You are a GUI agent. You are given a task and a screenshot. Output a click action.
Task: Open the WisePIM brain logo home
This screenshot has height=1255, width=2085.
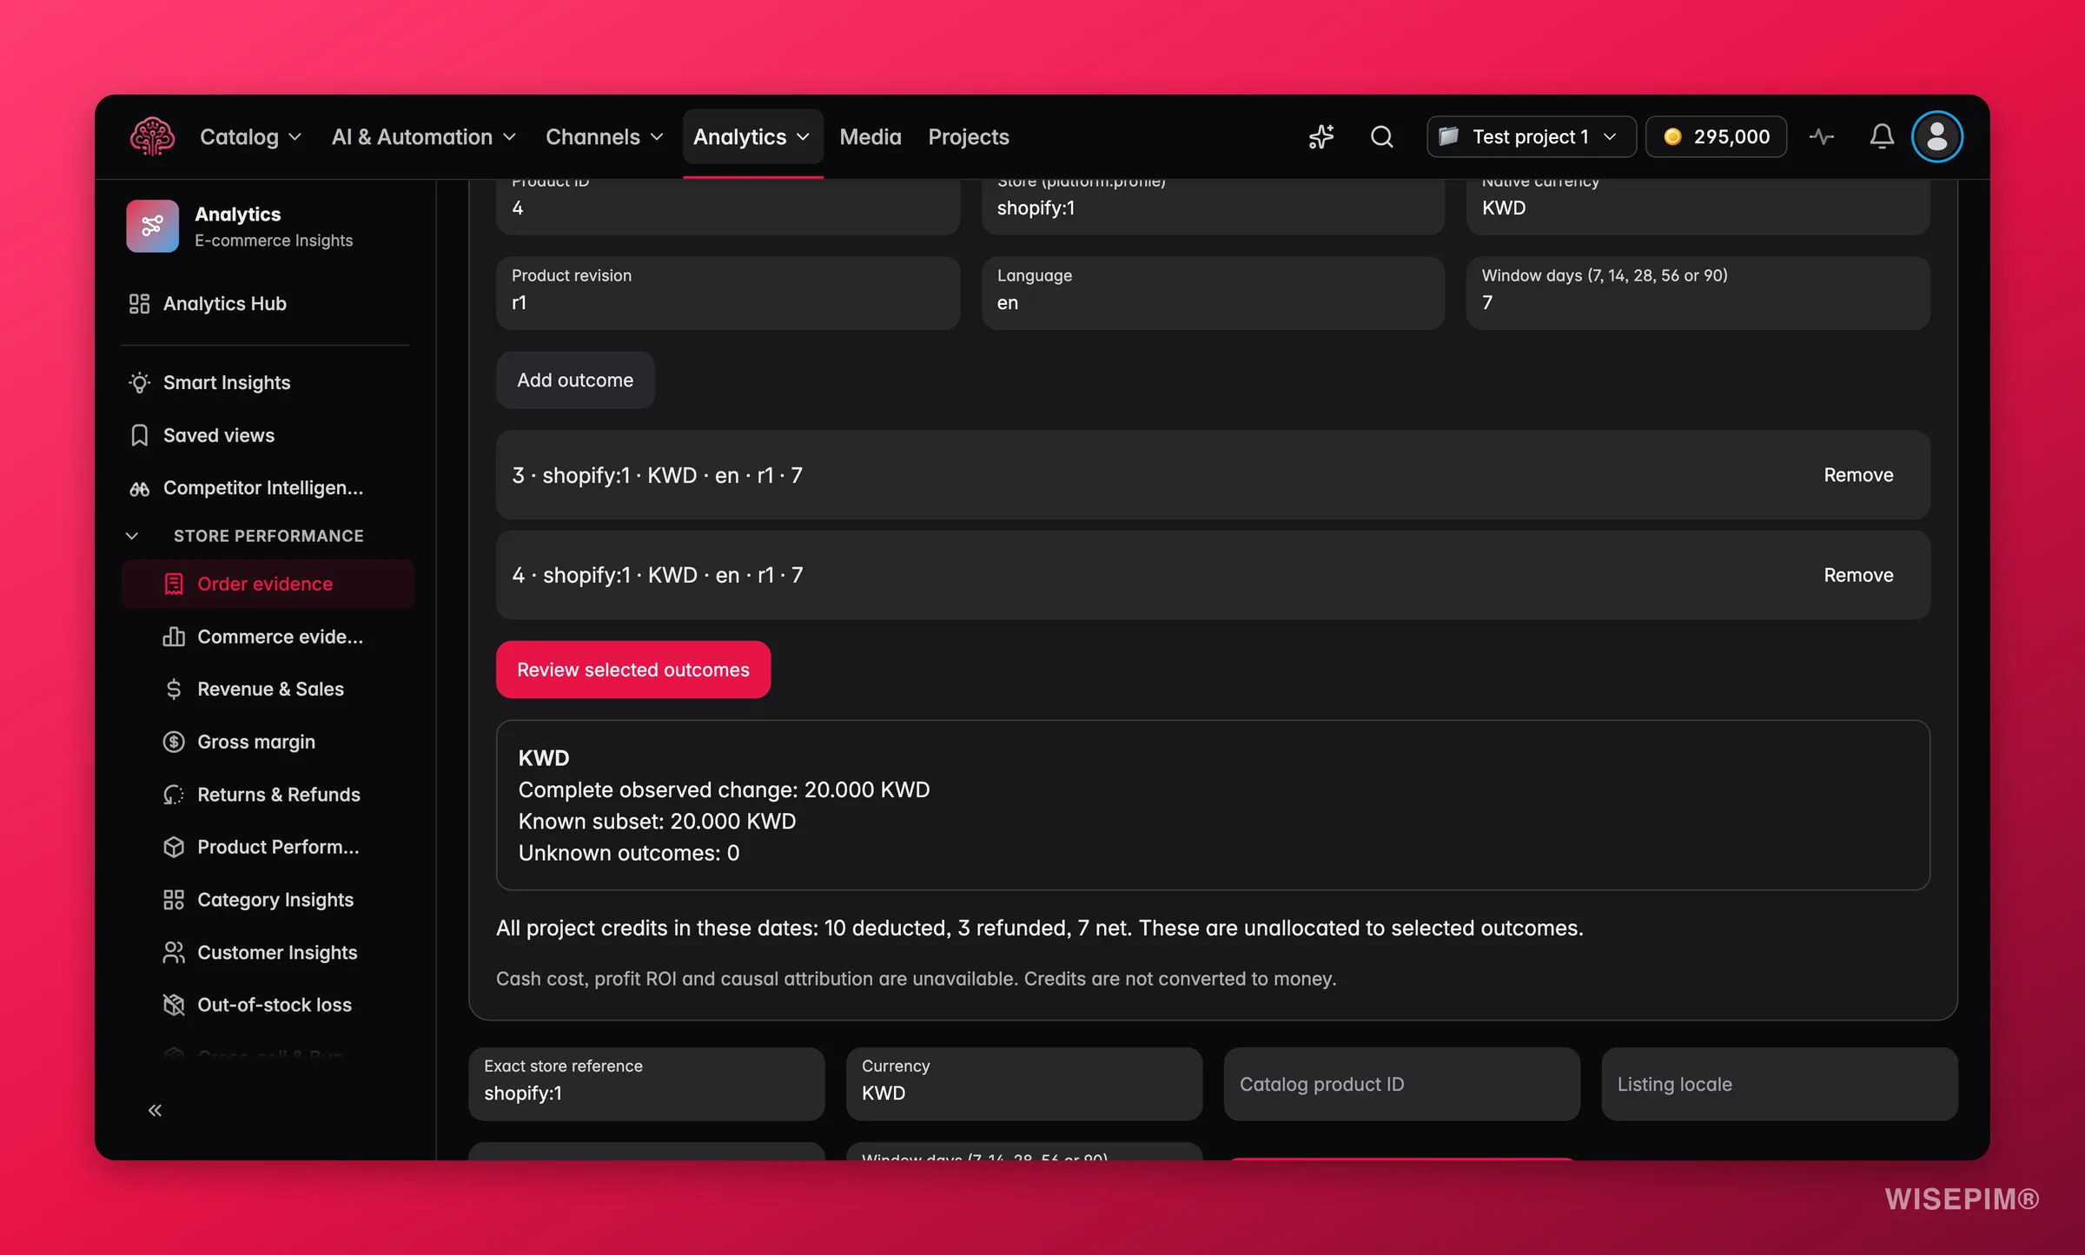(x=152, y=136)
